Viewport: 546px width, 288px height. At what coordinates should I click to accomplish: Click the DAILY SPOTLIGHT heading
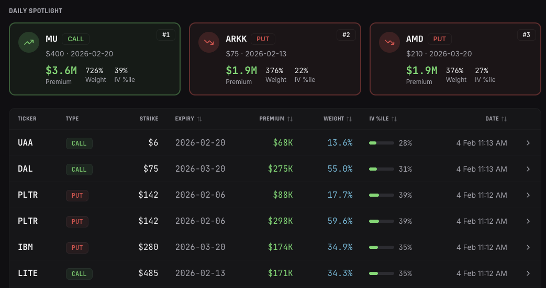36,11
